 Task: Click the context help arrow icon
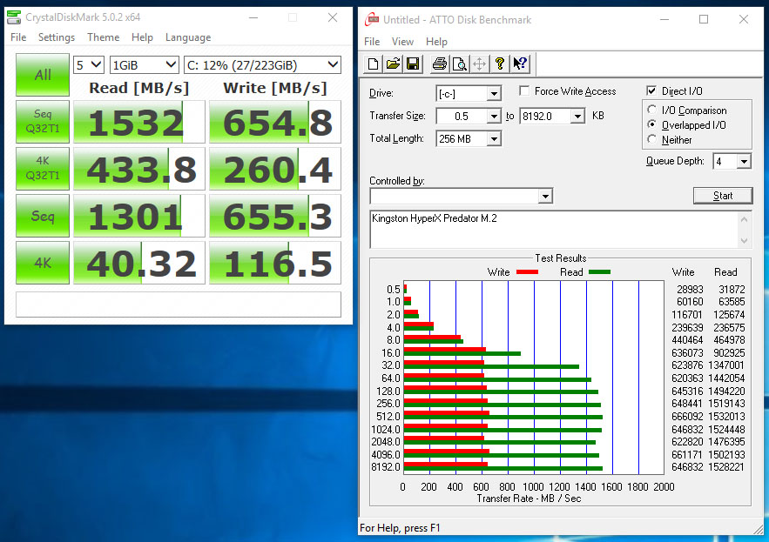tap(520, 64)
